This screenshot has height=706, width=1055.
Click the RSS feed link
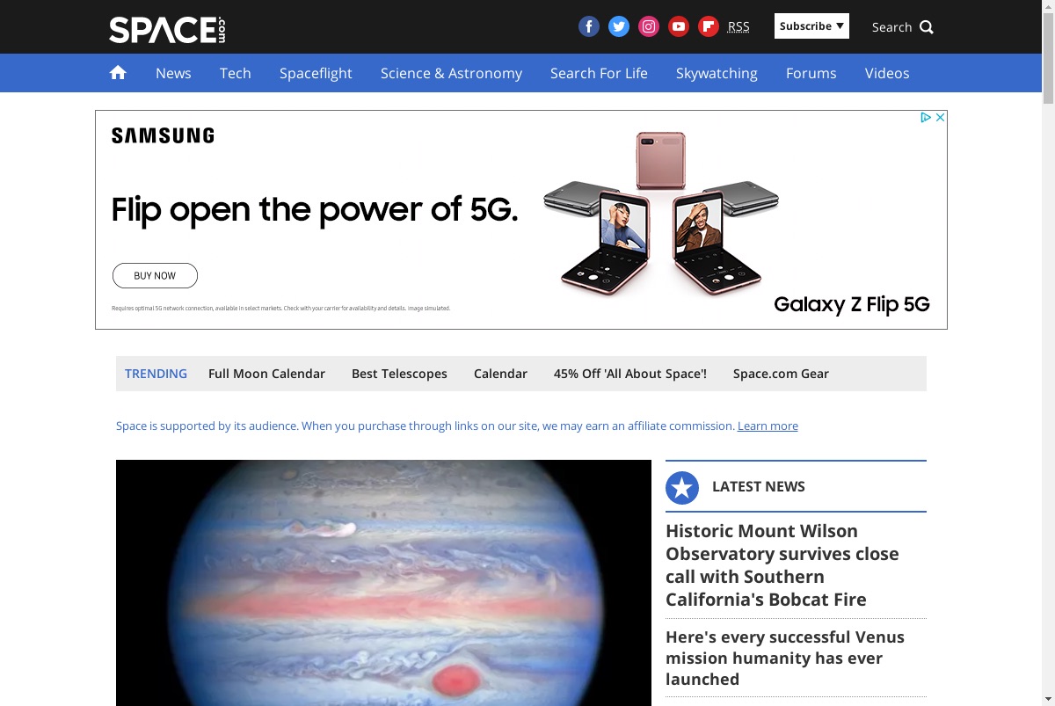coord(738,26)
